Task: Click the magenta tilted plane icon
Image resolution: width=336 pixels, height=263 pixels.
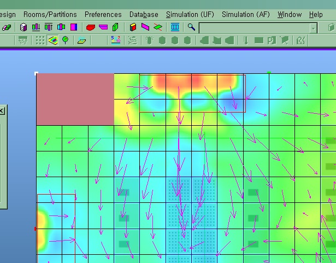Action: click(x=145, y=27)
